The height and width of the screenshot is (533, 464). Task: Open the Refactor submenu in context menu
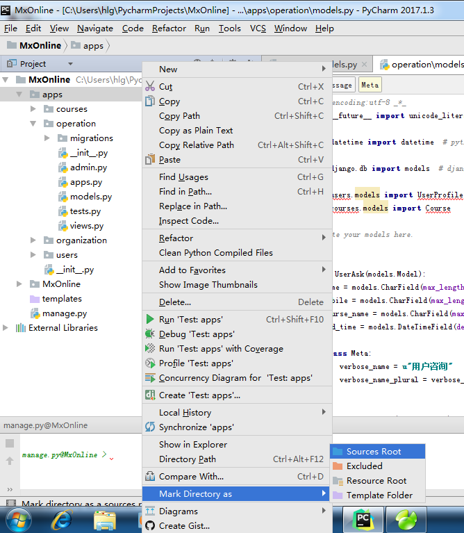click(237, 238)
